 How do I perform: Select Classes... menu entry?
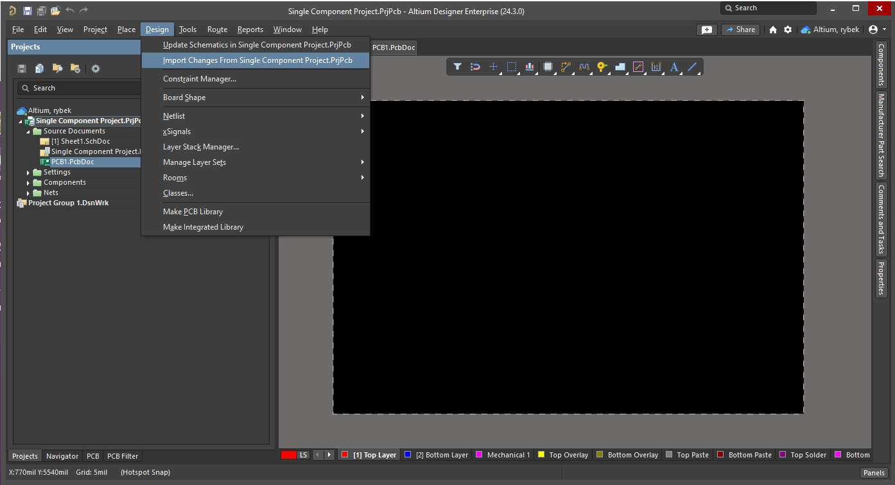pos(256,193)
